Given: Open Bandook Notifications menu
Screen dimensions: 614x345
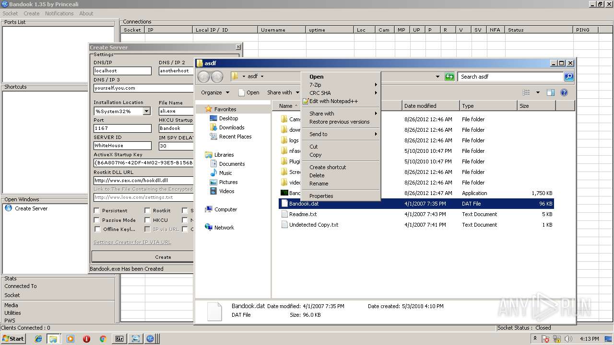Looking at the screenshot, I should click(x=59, y=13).
